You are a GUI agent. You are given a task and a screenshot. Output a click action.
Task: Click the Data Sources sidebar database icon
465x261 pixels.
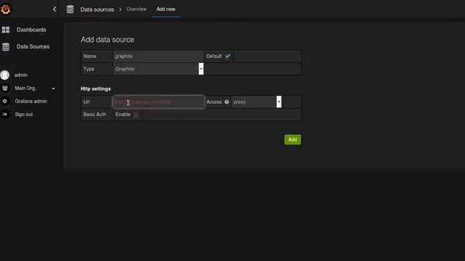6,46
